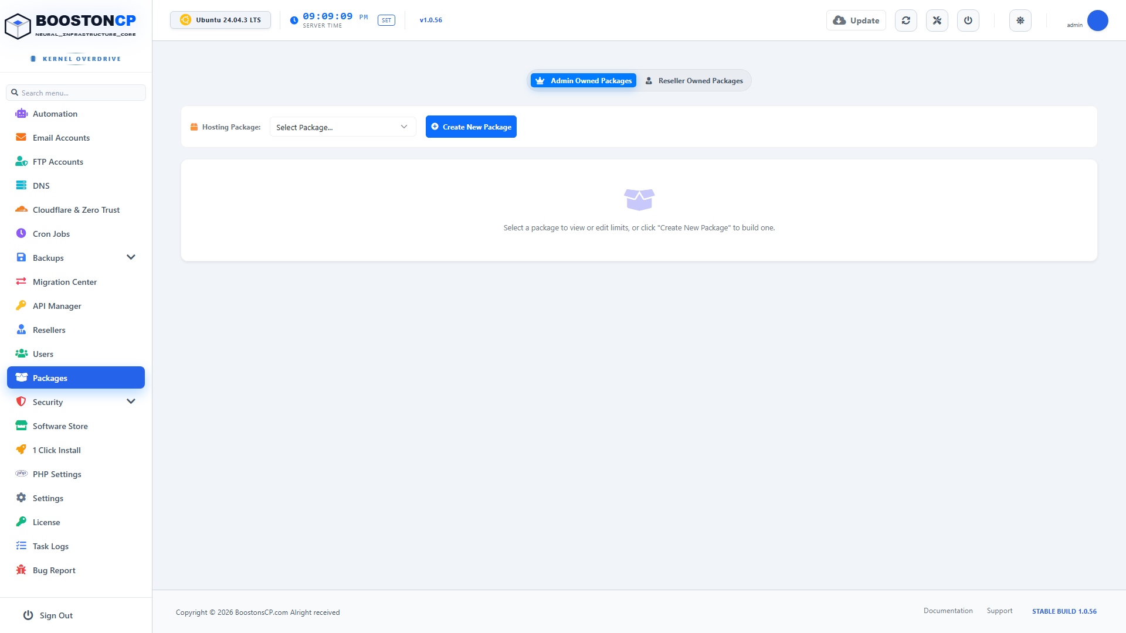Open the Support footer link
The image size is (1126, 633).
click(999, 611)
